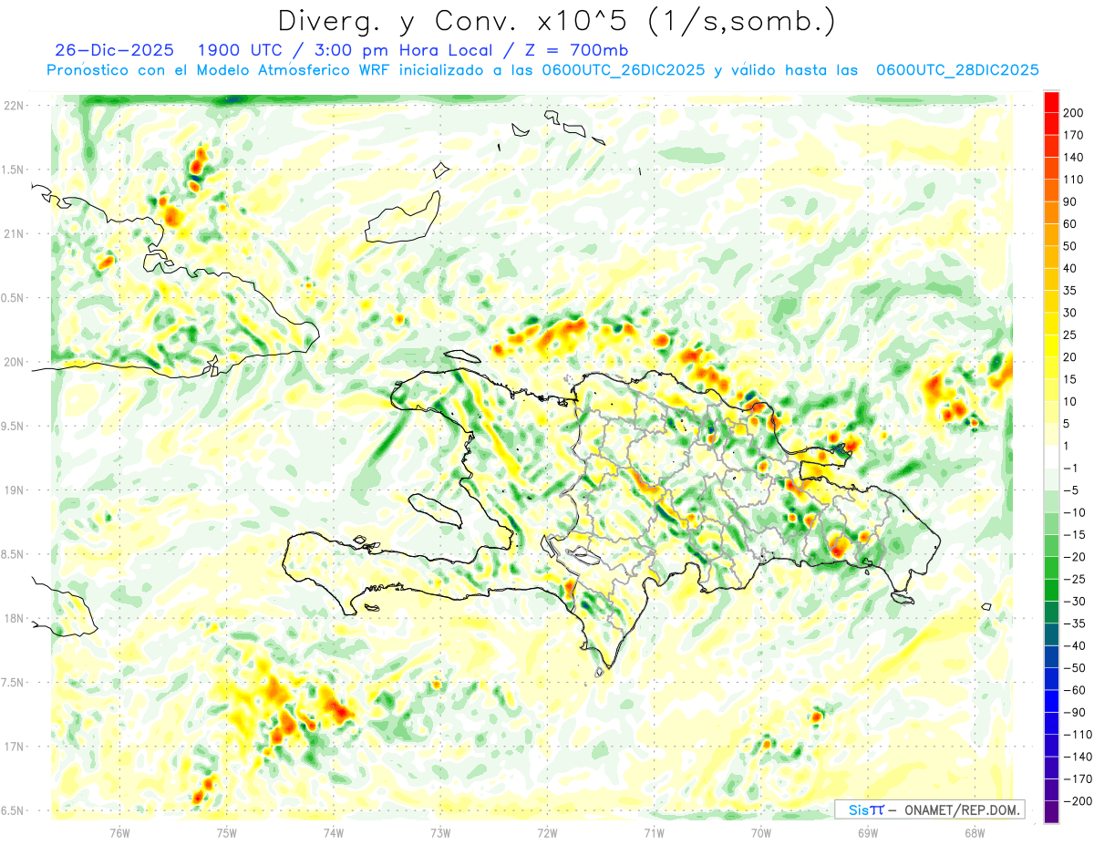
Task: Click the colorbar label '-140'
Action: [1078, 757]
